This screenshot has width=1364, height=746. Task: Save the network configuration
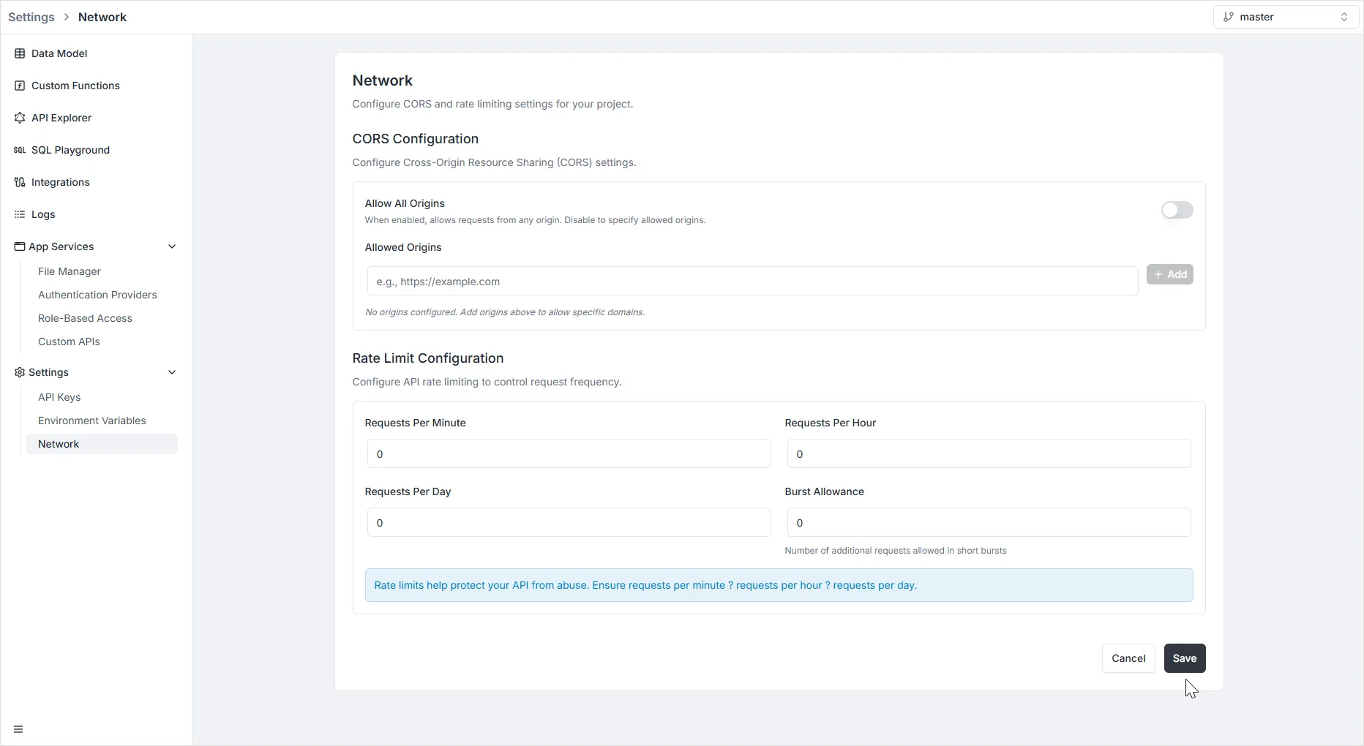pyautogui.click(x=1184, y=658)
